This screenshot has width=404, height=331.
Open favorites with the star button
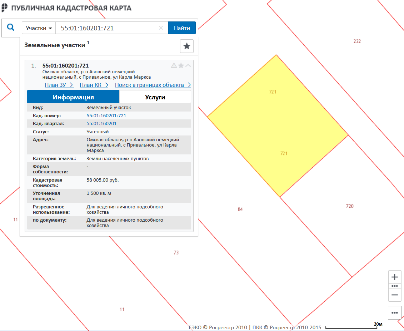(186, 46)
